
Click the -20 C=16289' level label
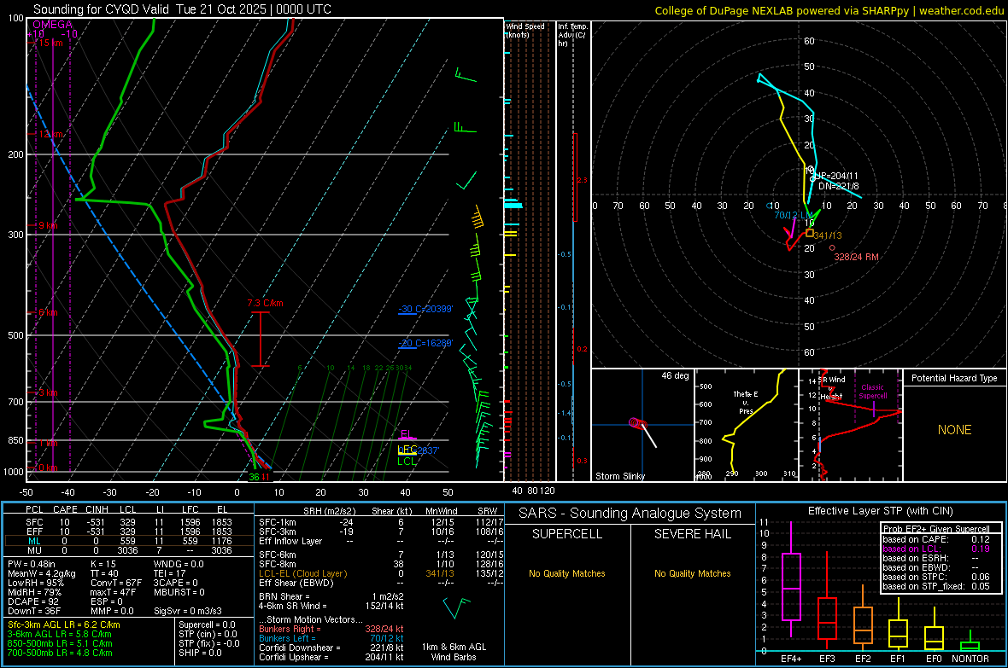pyautogui.click(x=425, y=343)
